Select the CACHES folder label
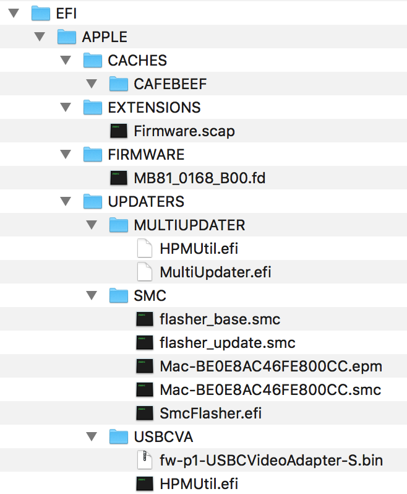Image resolution: width=407 pixels, height=494 pixels. (x=137, y=61)
